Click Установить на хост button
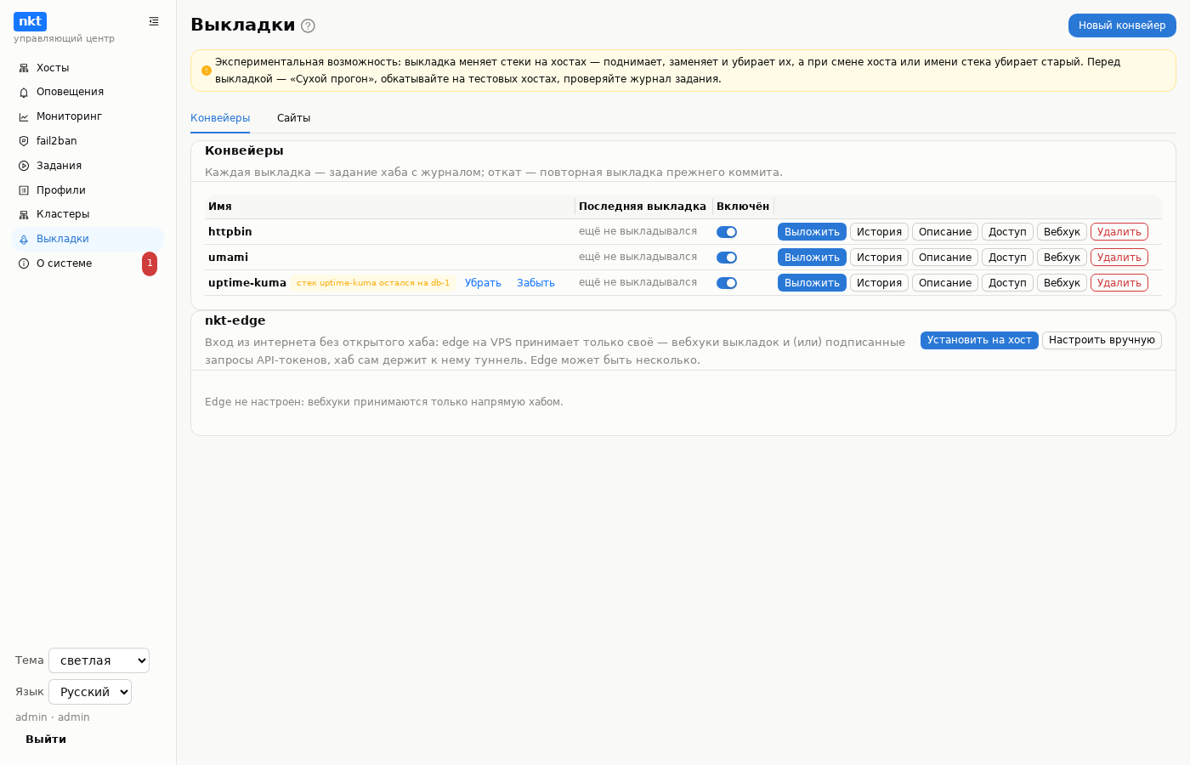The image size is (1190, 765). [x=979, y=340]
